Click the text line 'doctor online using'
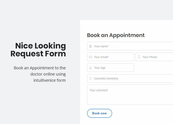This screenshot has width=173, height=124. coord(48,74)
